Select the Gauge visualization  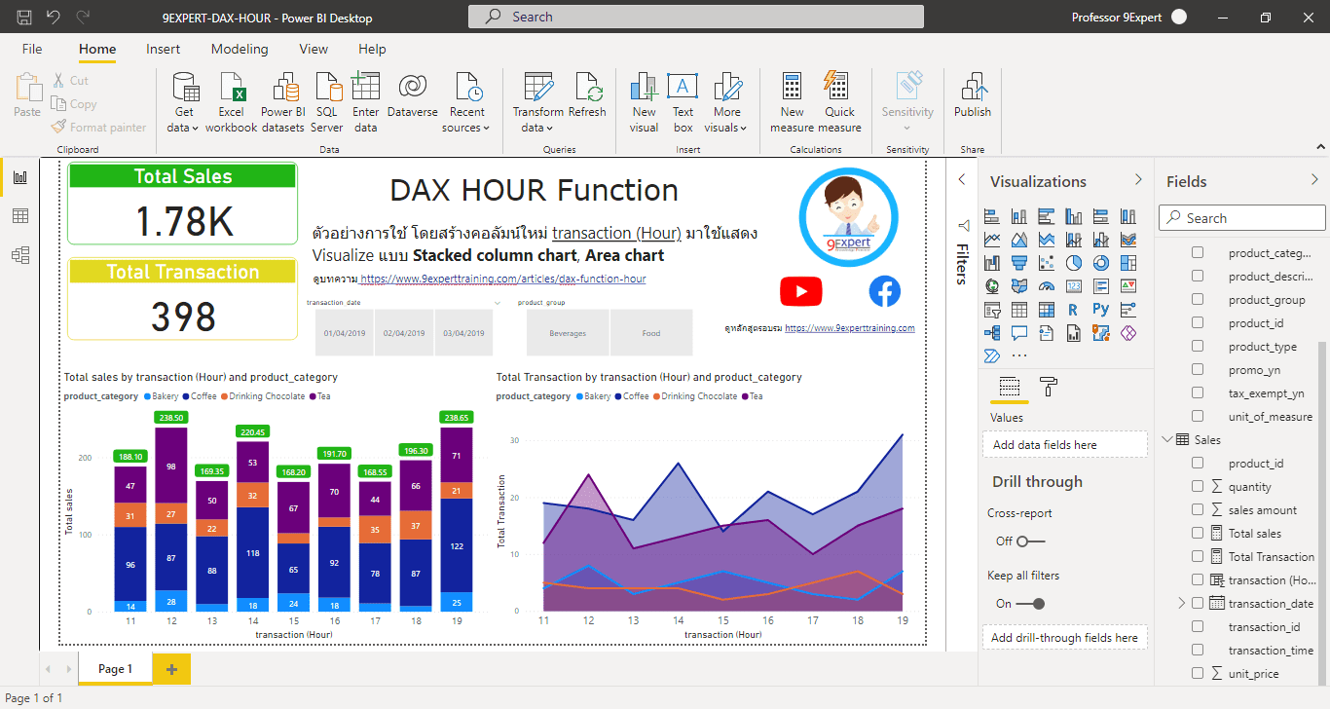pyautogui.click(x=1046, y=285)
